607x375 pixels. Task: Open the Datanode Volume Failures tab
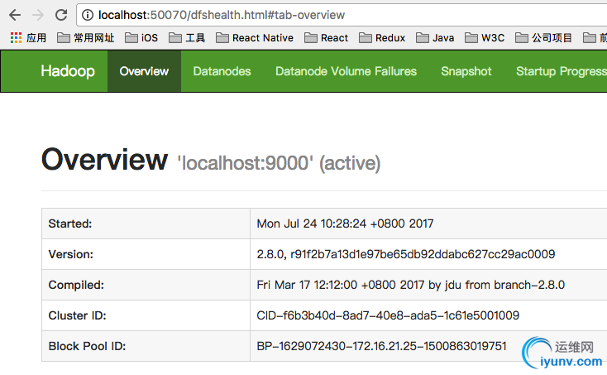point(346,71)
